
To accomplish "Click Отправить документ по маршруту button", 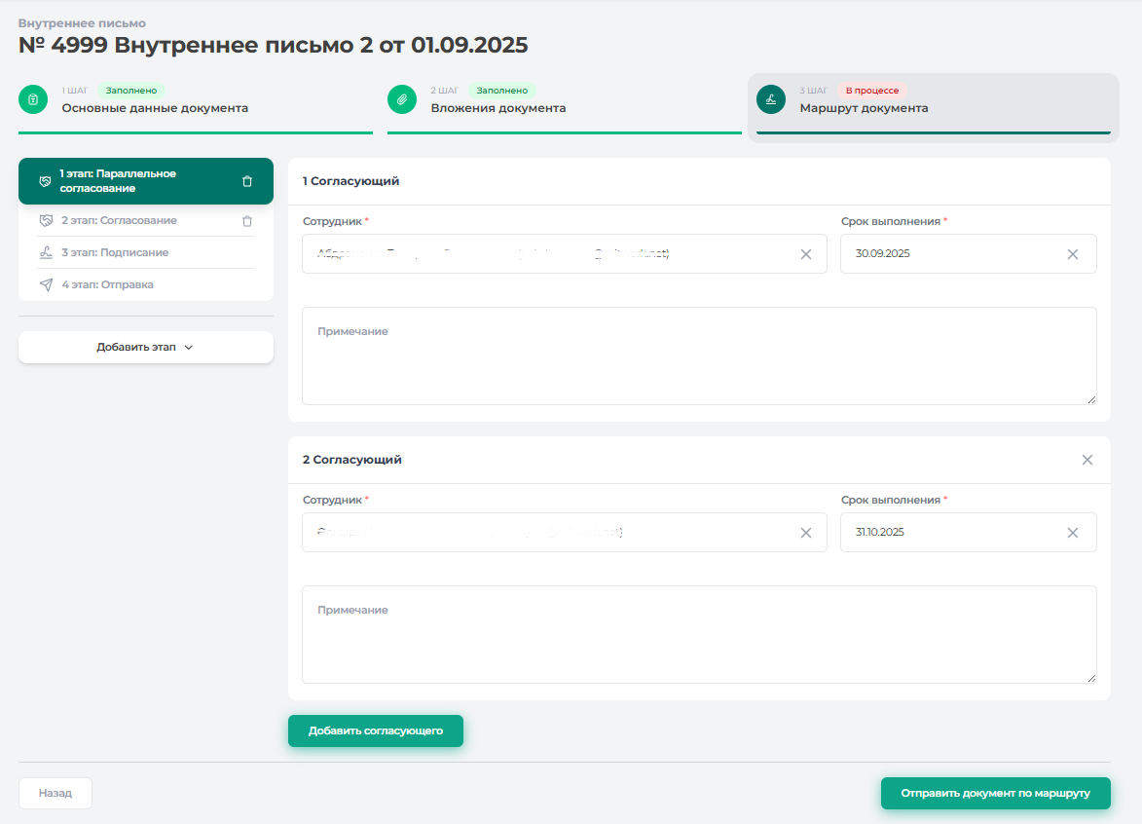I will click(x=995, y=793).
